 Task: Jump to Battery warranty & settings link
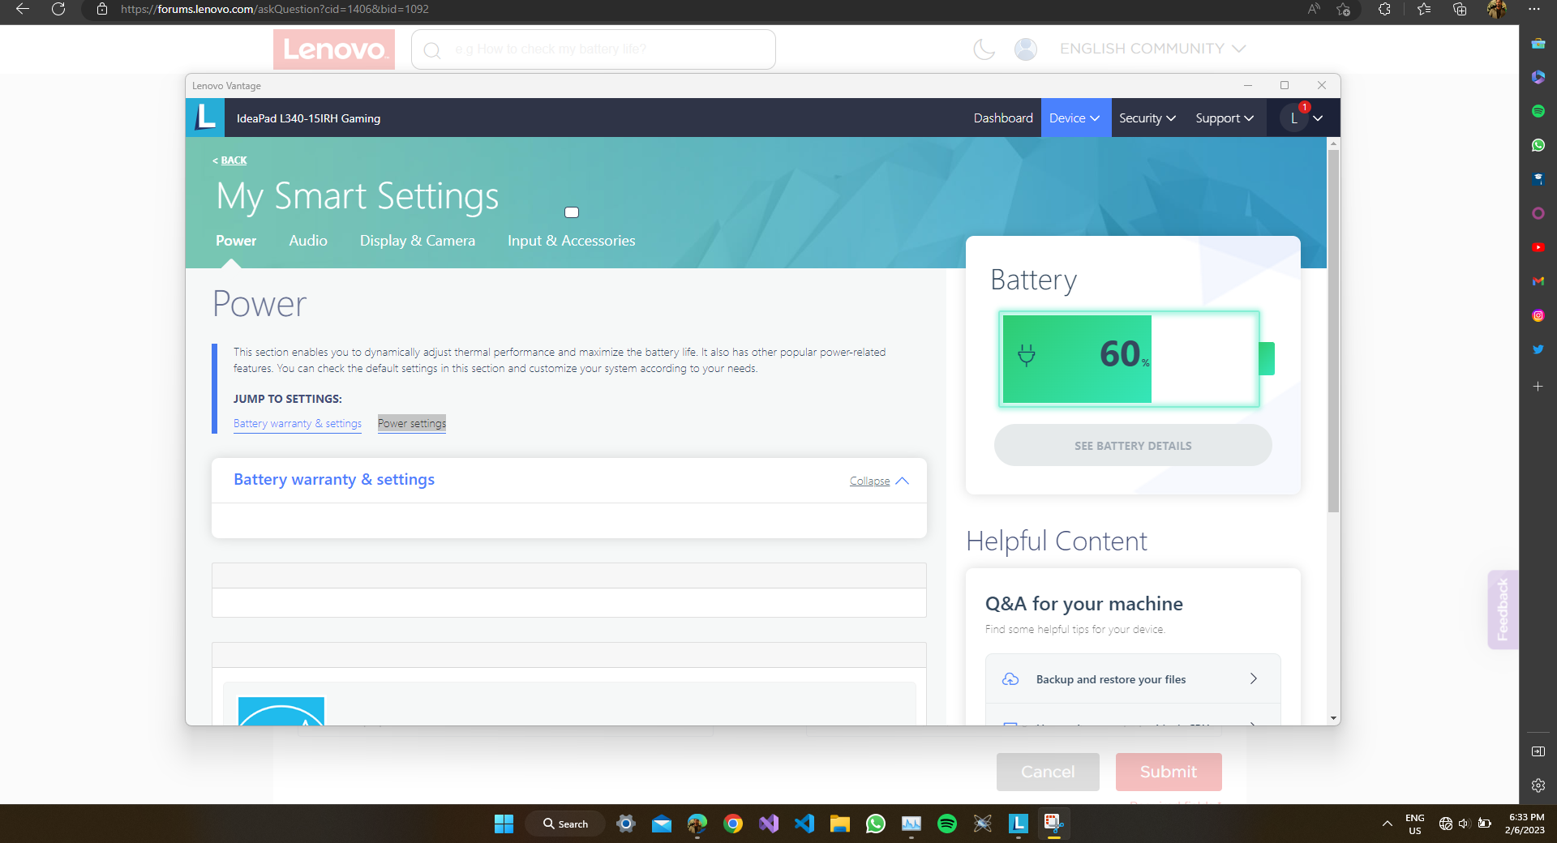(x=298, y=424)
